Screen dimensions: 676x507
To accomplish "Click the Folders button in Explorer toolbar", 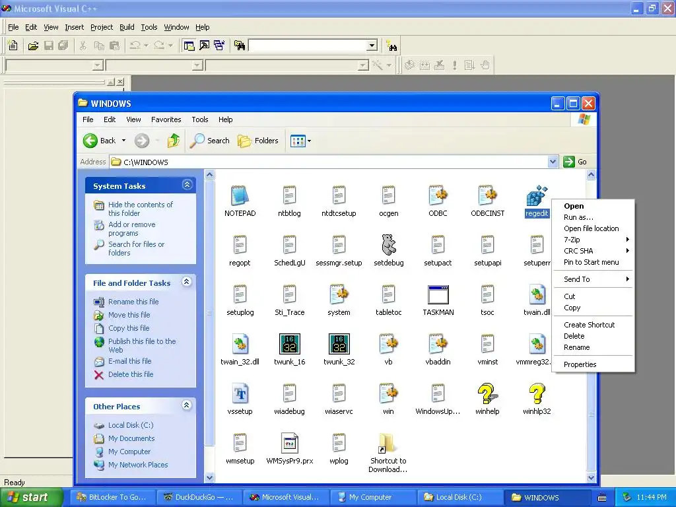I will 258,141.
